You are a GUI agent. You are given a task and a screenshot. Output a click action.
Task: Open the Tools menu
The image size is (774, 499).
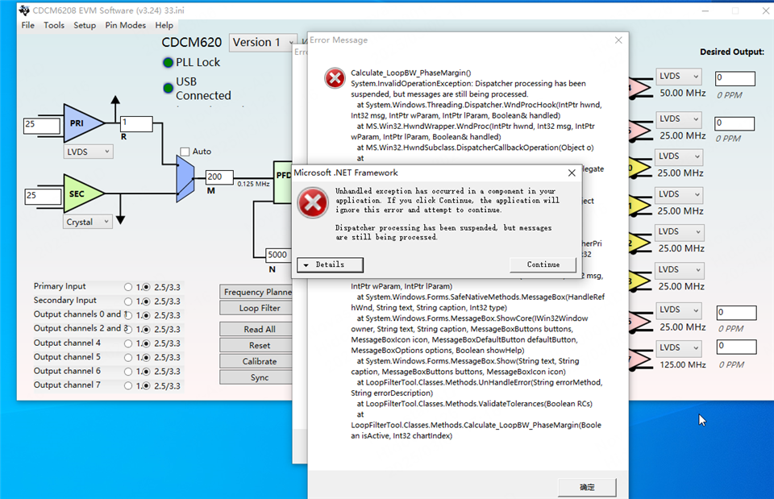[54, 25]
